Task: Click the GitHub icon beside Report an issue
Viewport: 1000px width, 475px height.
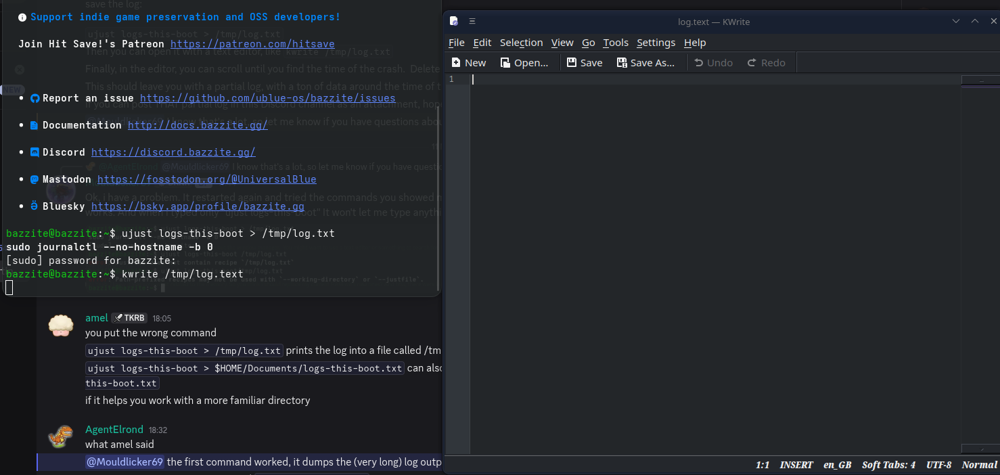Action: 35,98
